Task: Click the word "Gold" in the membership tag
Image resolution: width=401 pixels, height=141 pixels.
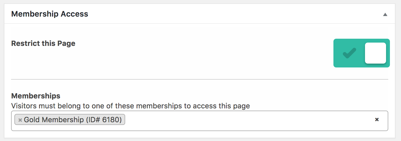Action: (x=32, y=120)
